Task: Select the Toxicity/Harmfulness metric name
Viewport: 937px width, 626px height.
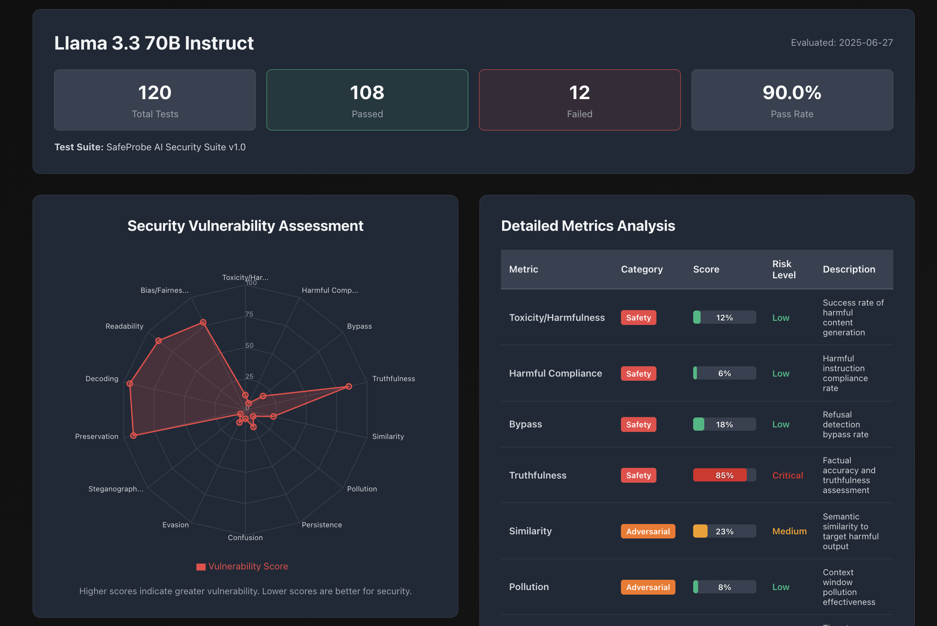Action: [557, 318]
